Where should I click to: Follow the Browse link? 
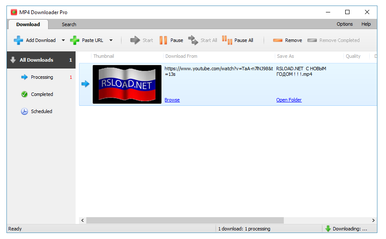(172, 100)
